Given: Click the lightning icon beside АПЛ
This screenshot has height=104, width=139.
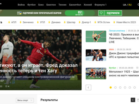Looking at the screenshot, I should [x=9, y=22].
